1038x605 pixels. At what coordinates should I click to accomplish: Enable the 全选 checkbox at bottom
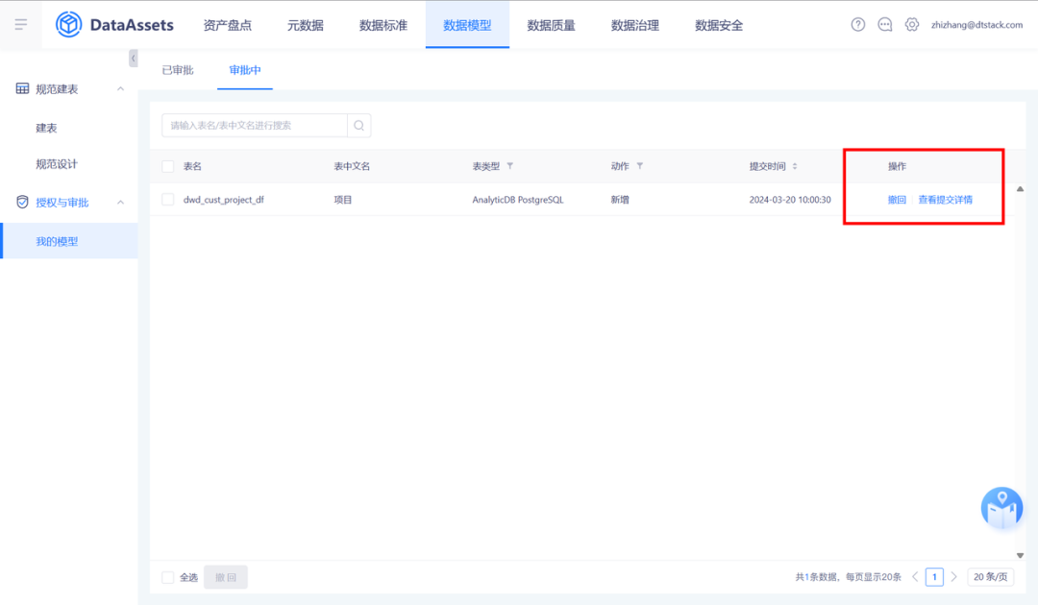pos(166,576)
